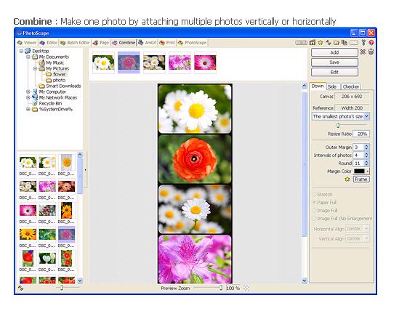Screen dimensions: 399x324
Task: Click the fit-to-window icon beside 100 %
Action: click(246, 288)
